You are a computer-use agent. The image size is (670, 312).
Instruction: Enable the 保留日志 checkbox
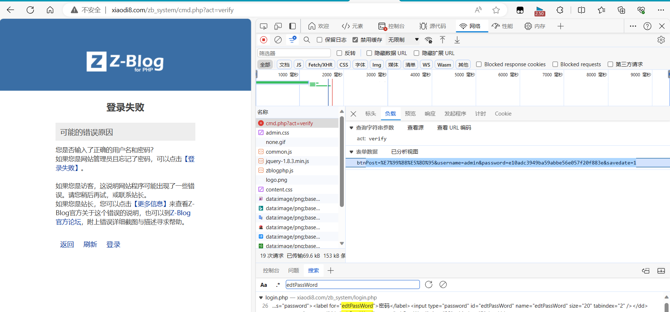(319, 40)
